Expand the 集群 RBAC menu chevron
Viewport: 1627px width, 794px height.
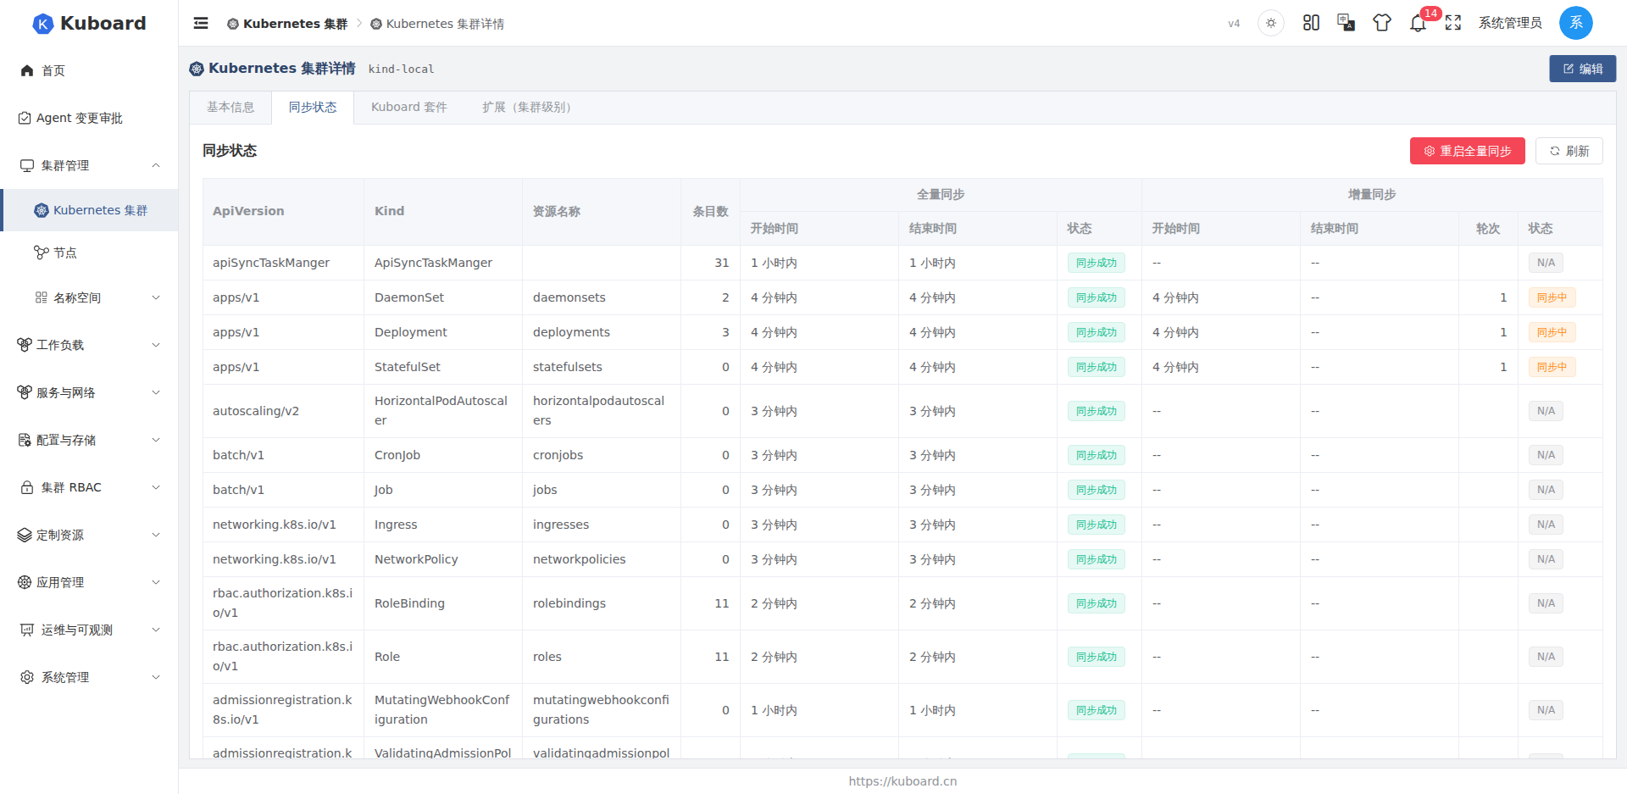tap(156, 487)
